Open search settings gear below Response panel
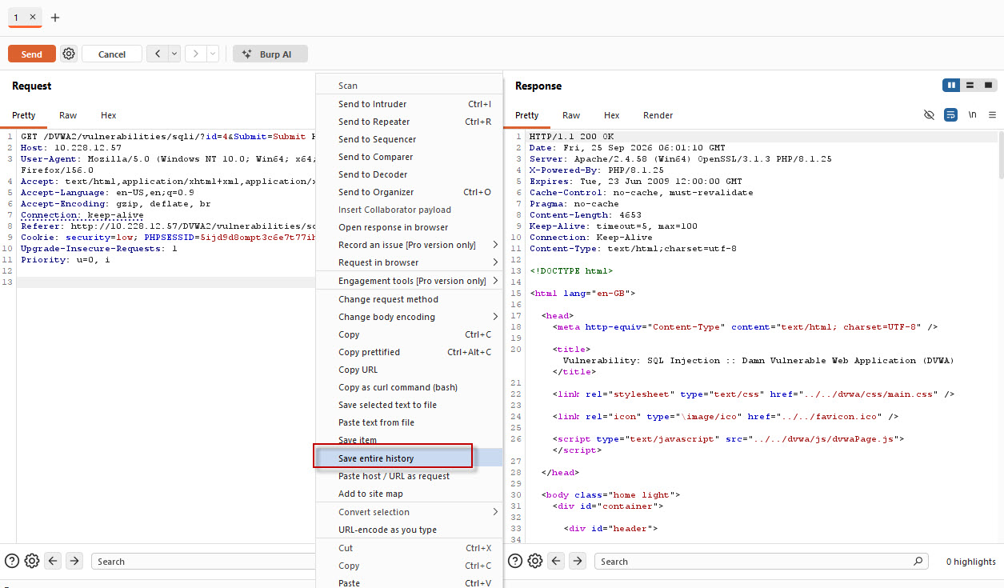The image size is (1004, 588). [535, 561]
